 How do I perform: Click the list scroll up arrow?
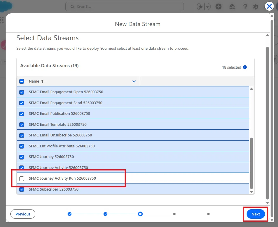(x=251, y=88)
